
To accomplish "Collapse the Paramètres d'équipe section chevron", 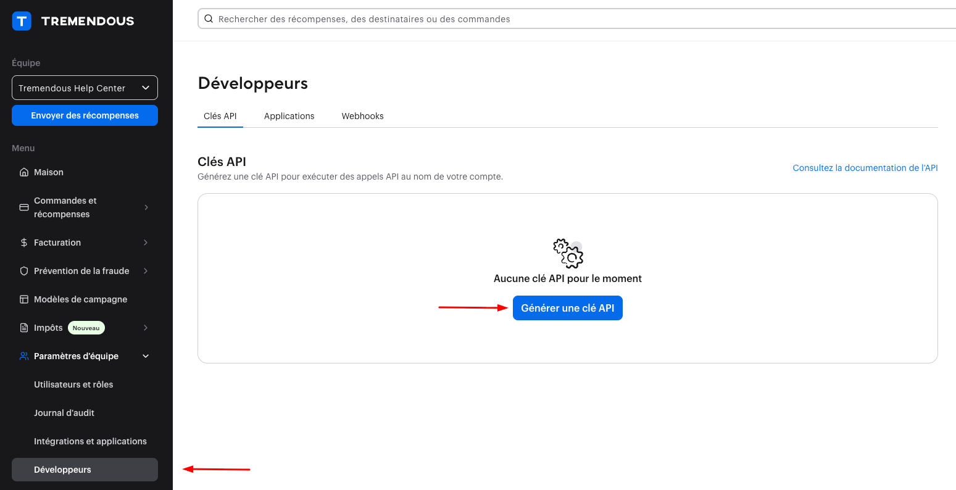I will (x=146, y=356).
